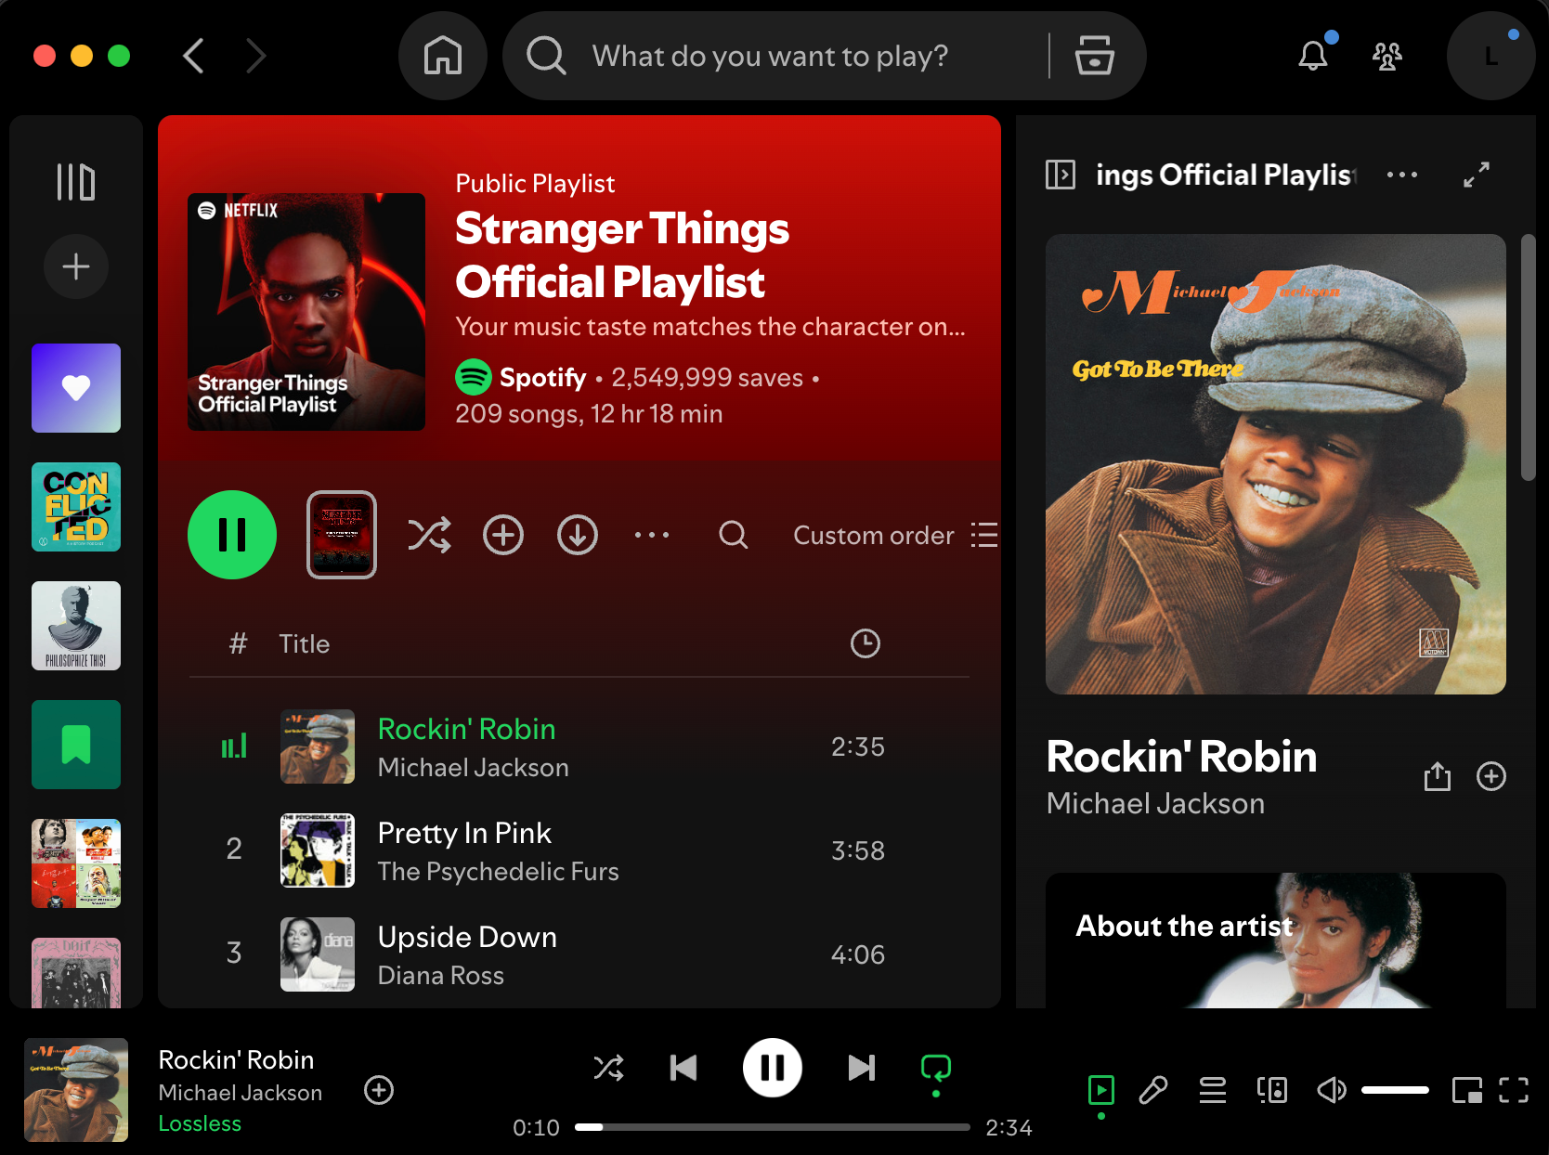Seek on the song progress bar
1549x1155 pixels.
[773, 1127]
